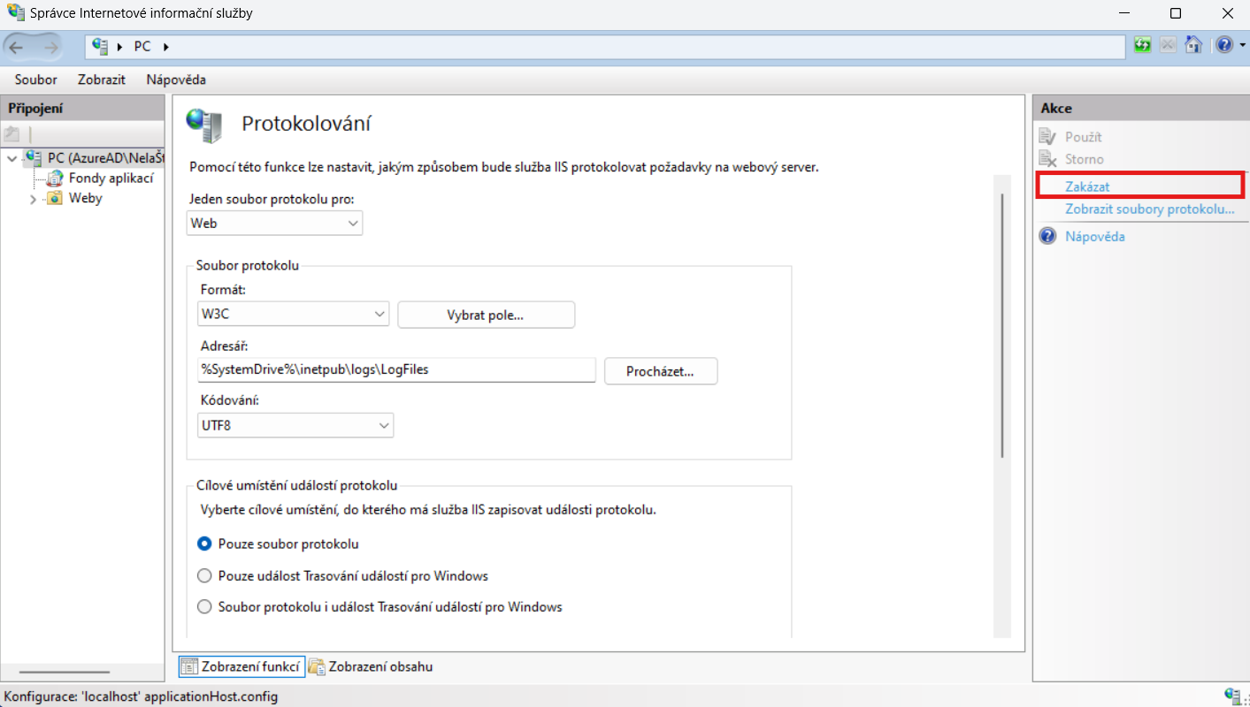Click the status bar configuration text

tap(142, 696)
